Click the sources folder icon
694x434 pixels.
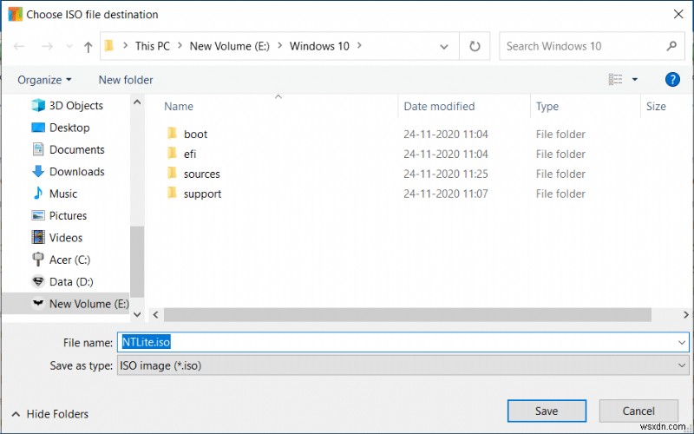pyautogui.click(x=172, y=173)
